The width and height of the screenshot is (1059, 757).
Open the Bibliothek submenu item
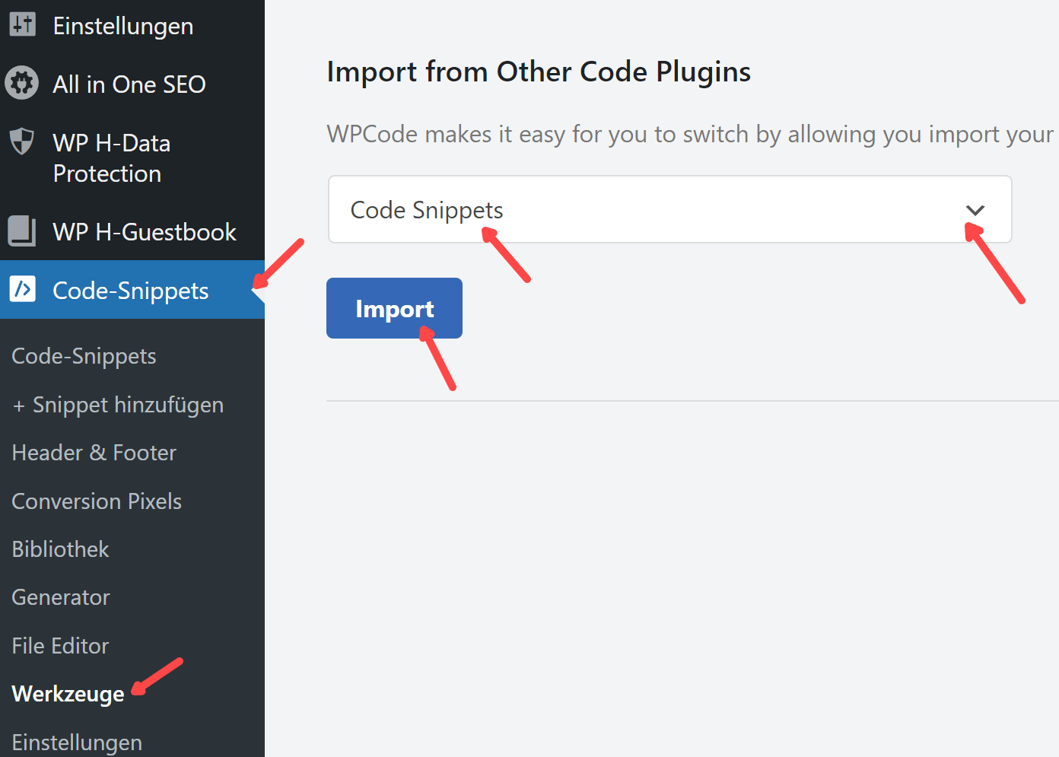[61, 549]
